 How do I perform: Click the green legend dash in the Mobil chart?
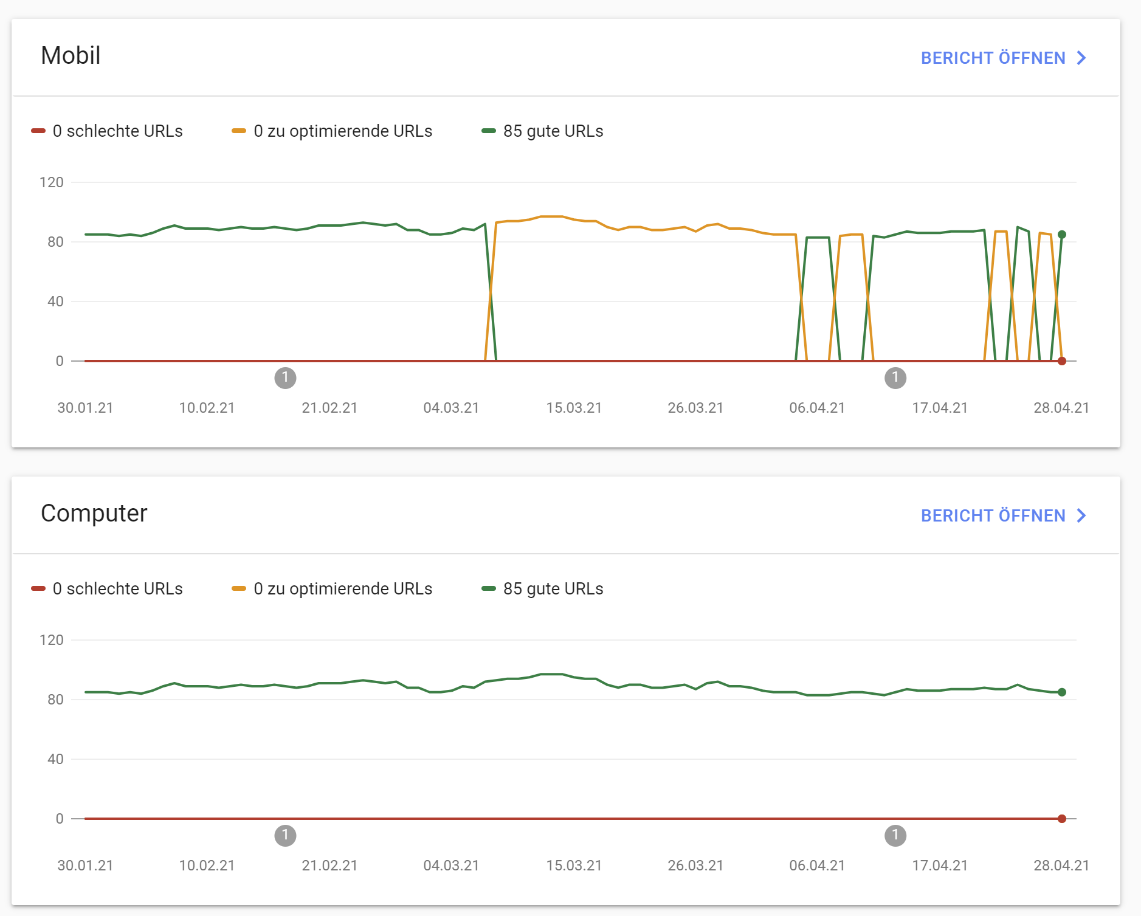[489, 131]
